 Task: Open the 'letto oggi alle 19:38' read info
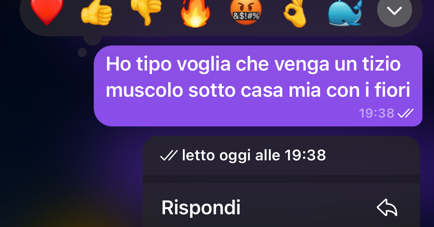point(281,155)
